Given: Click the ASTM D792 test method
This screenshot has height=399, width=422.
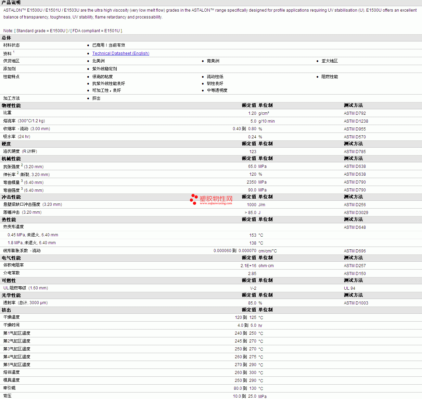Looking at the screenshot, I should [355, 113].
